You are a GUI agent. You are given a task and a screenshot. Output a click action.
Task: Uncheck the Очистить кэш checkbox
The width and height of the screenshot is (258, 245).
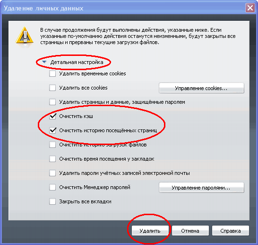(x=52, y=116)
